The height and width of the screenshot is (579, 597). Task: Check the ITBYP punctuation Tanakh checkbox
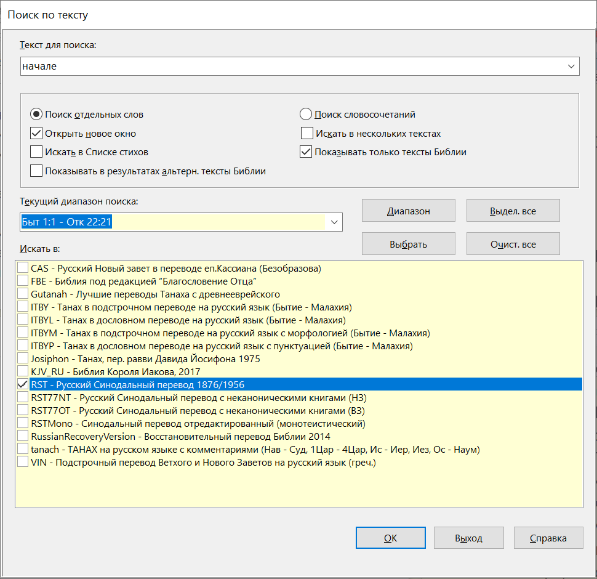pyautogui.click(x=23, y=346)
